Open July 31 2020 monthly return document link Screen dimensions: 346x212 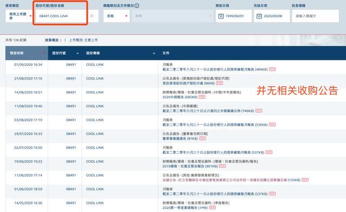pyautogui.click(x=215, y=125)
